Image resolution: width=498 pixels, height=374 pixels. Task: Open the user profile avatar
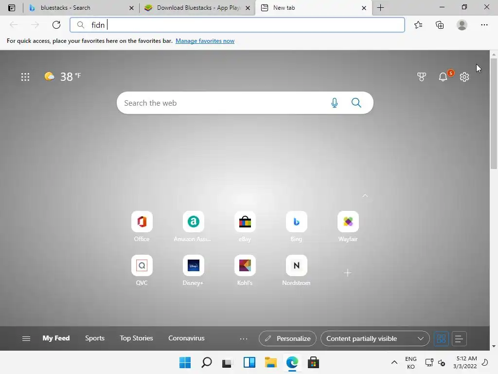point(462,25)
